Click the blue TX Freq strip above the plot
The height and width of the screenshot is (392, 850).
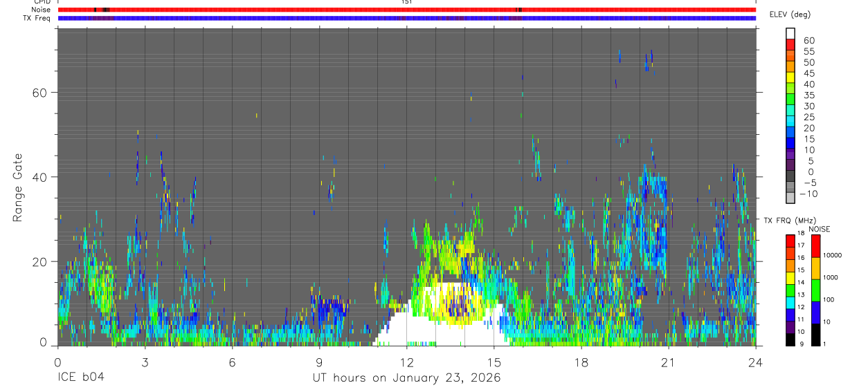point(406,18)
